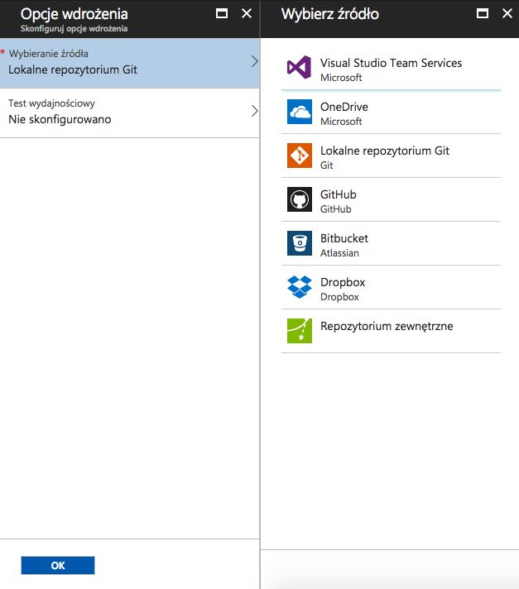Click the GitHub octocat icon
Viewport: 519px width, 589px height.
point(299,199)
